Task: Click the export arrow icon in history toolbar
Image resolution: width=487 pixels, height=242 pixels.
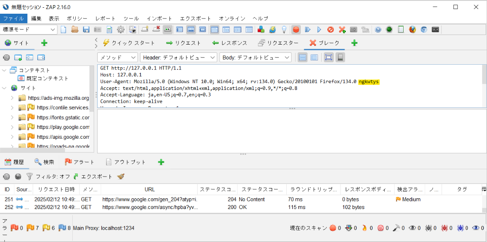Action: (x=76, y=176)
